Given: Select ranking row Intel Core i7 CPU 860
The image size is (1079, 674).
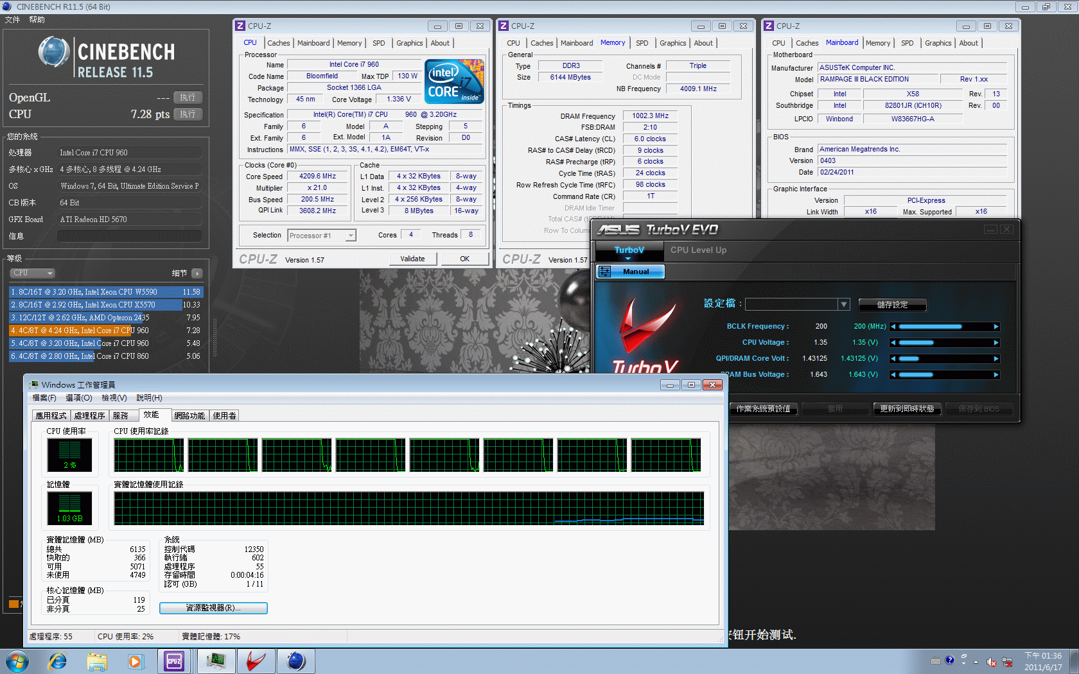Looking at the screenshot, I should click(x=105, y=356).
